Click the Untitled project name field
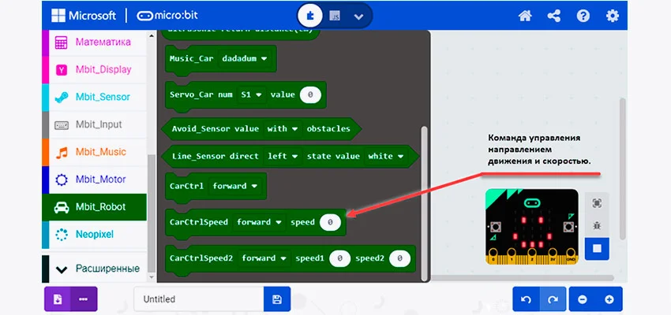This screenshot has height=315, width=671. tap(199, 299)
